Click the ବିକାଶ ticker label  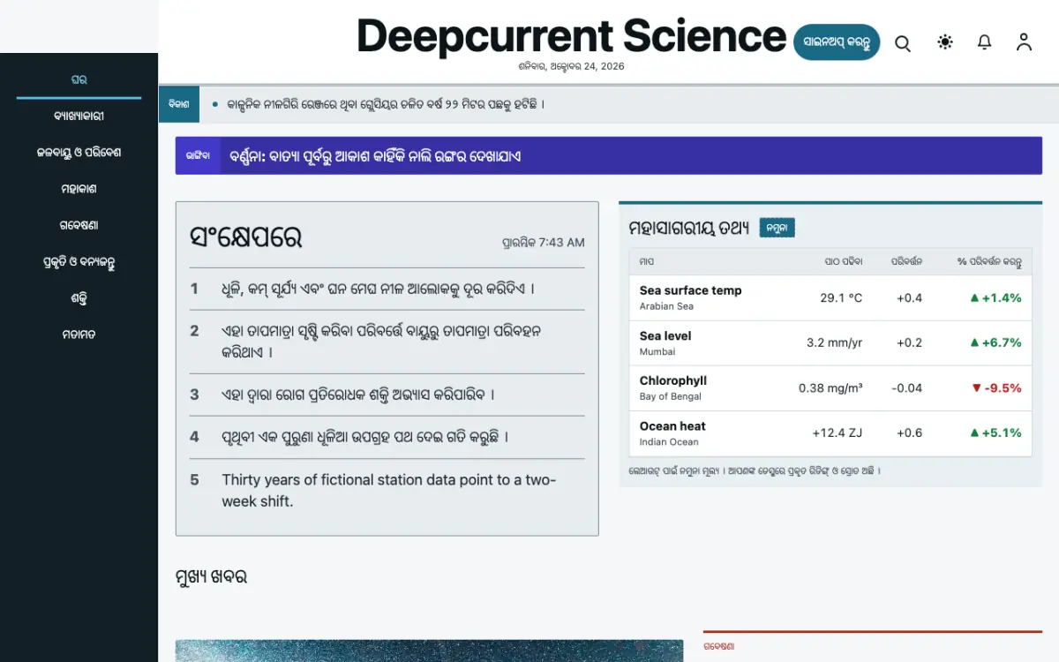click(x=179, y=104)
